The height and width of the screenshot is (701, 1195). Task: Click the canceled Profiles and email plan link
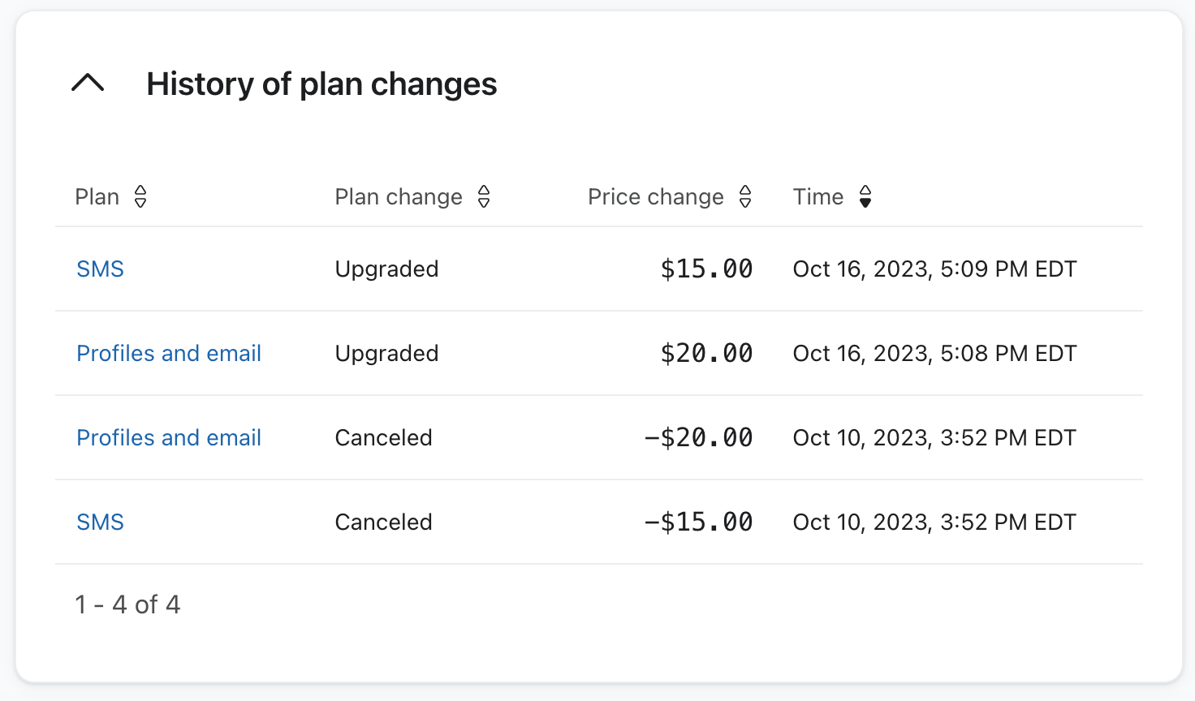[x=169, y=437]
